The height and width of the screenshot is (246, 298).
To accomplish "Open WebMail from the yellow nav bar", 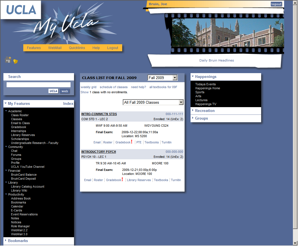I will (55, 48).
